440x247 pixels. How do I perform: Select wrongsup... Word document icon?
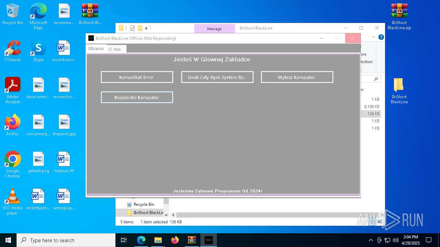tap(64, 199)
